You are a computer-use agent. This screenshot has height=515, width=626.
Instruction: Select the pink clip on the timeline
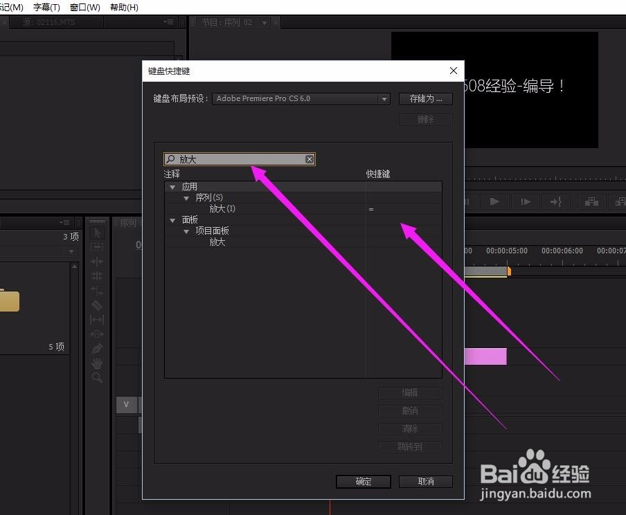tap(485, 356)
